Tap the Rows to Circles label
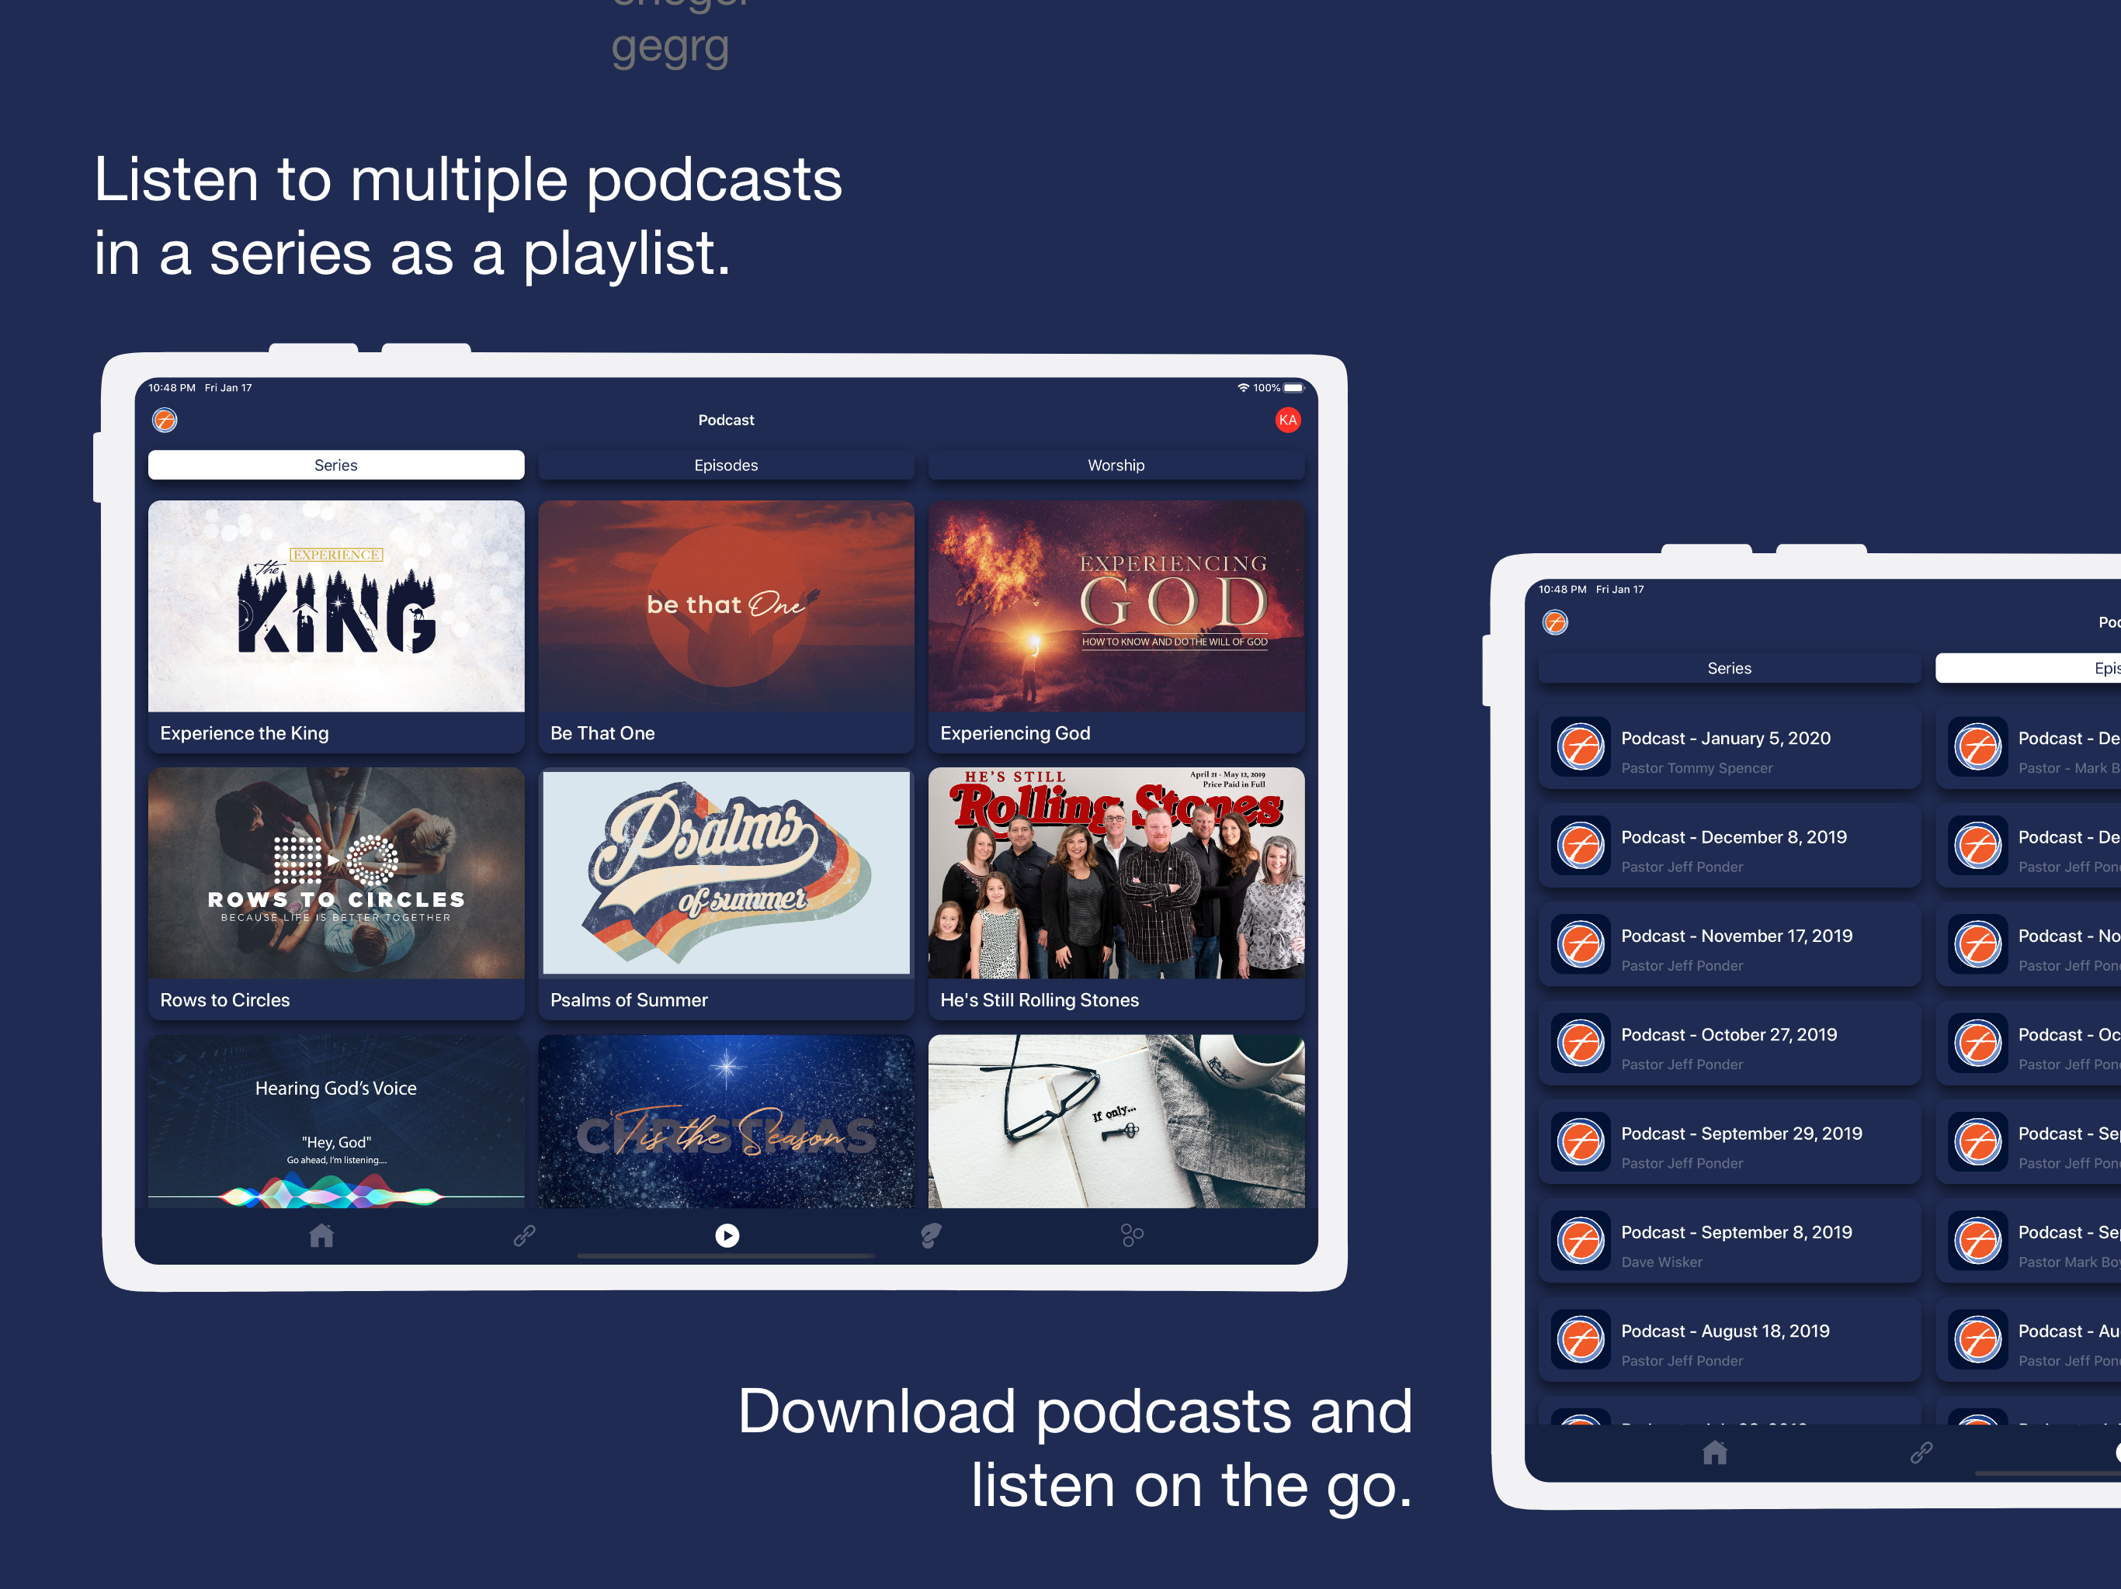This screenshot has height=1589, width=2121. pyautogui.click(x=224, y=999)
